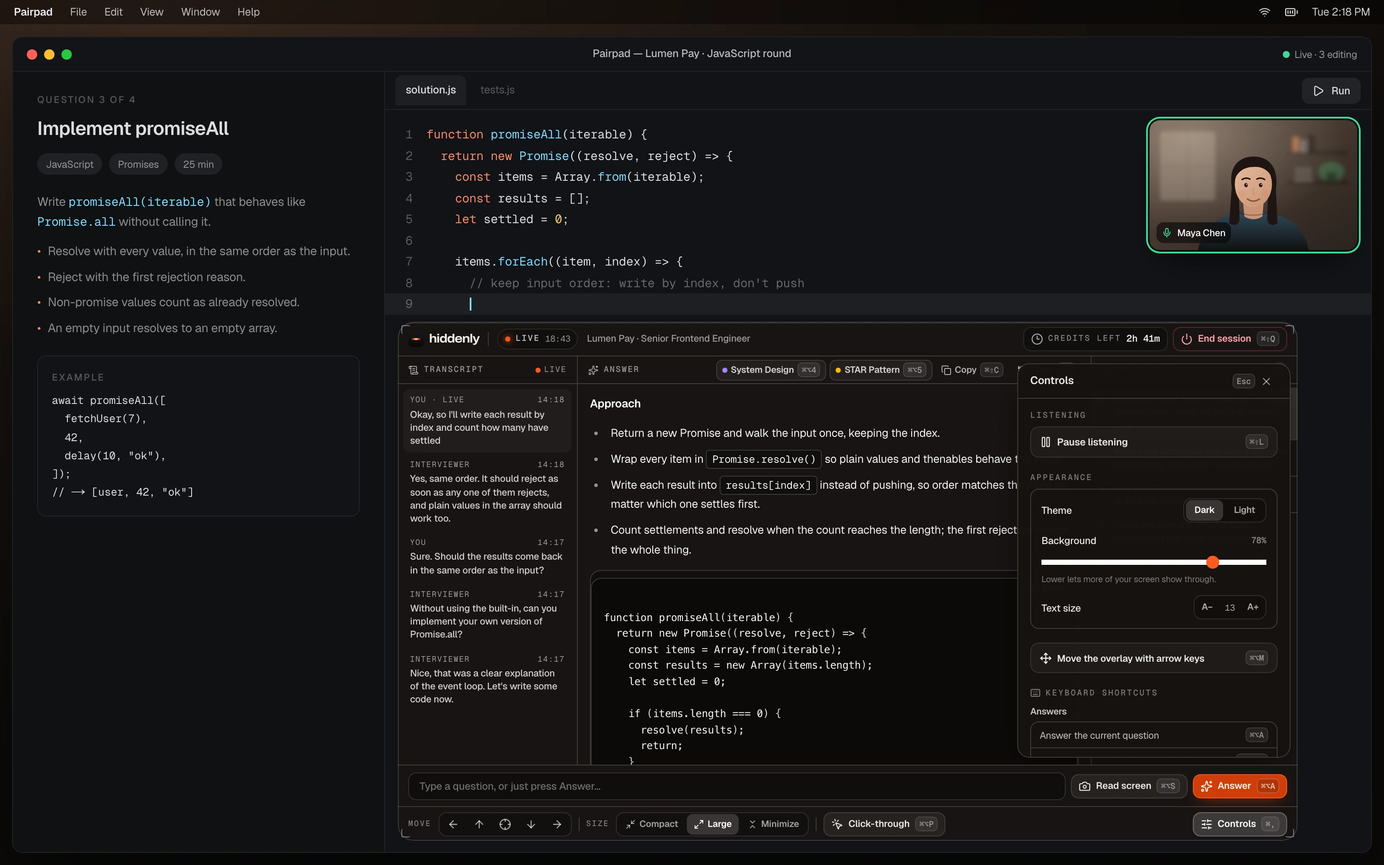Open the Controls button in bottom bar

[x=1239, y=824]
